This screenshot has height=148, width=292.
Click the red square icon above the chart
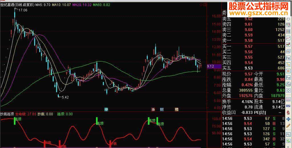click(x=205, y=5)
